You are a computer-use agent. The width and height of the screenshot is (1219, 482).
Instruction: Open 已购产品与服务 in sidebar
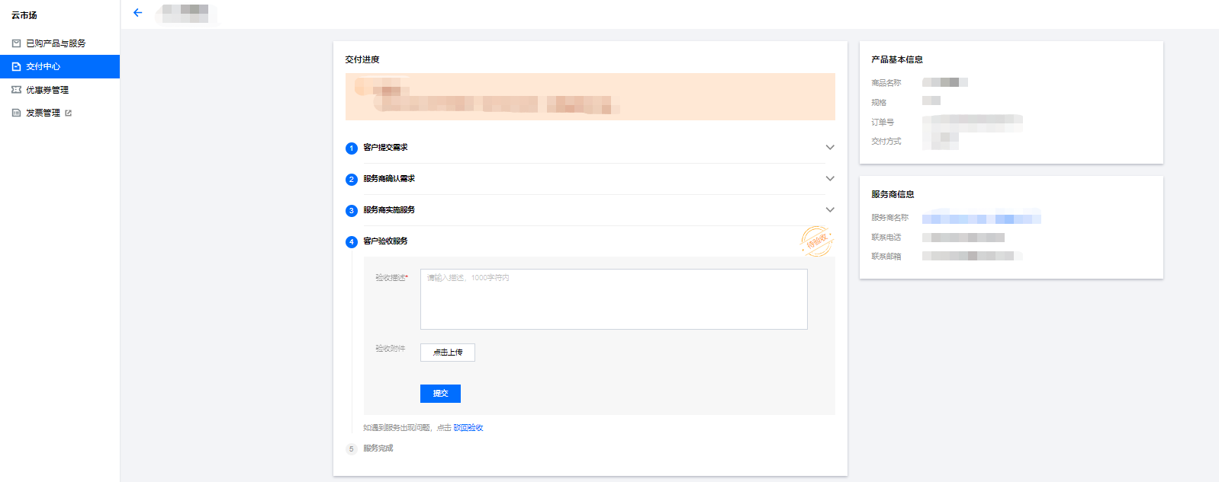click(x=60, y=43)
